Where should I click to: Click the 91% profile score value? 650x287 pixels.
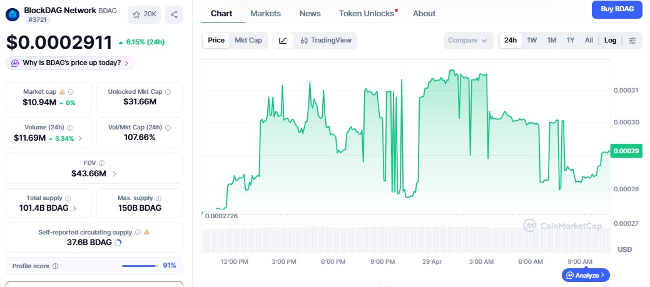(x=169, y=266)
